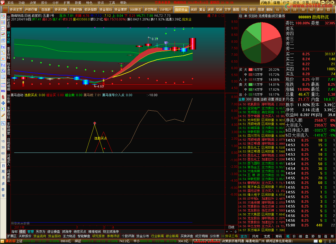Click the topmost report list icon in sidebar
336x244 pixels.
pos(3,16)
